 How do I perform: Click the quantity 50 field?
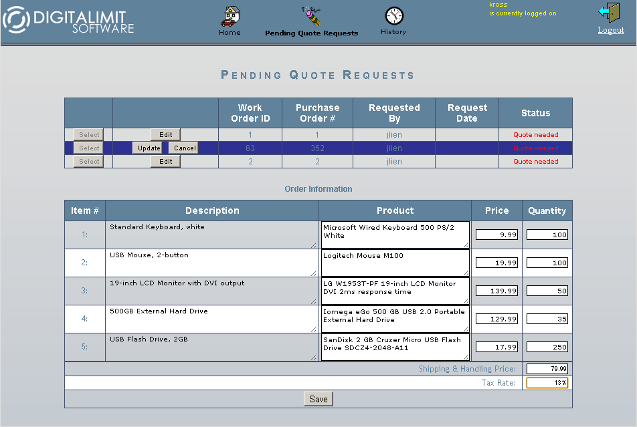(547, 291)
